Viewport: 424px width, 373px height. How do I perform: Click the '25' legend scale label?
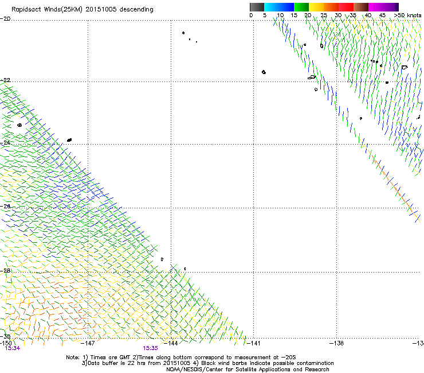[324, 15]
